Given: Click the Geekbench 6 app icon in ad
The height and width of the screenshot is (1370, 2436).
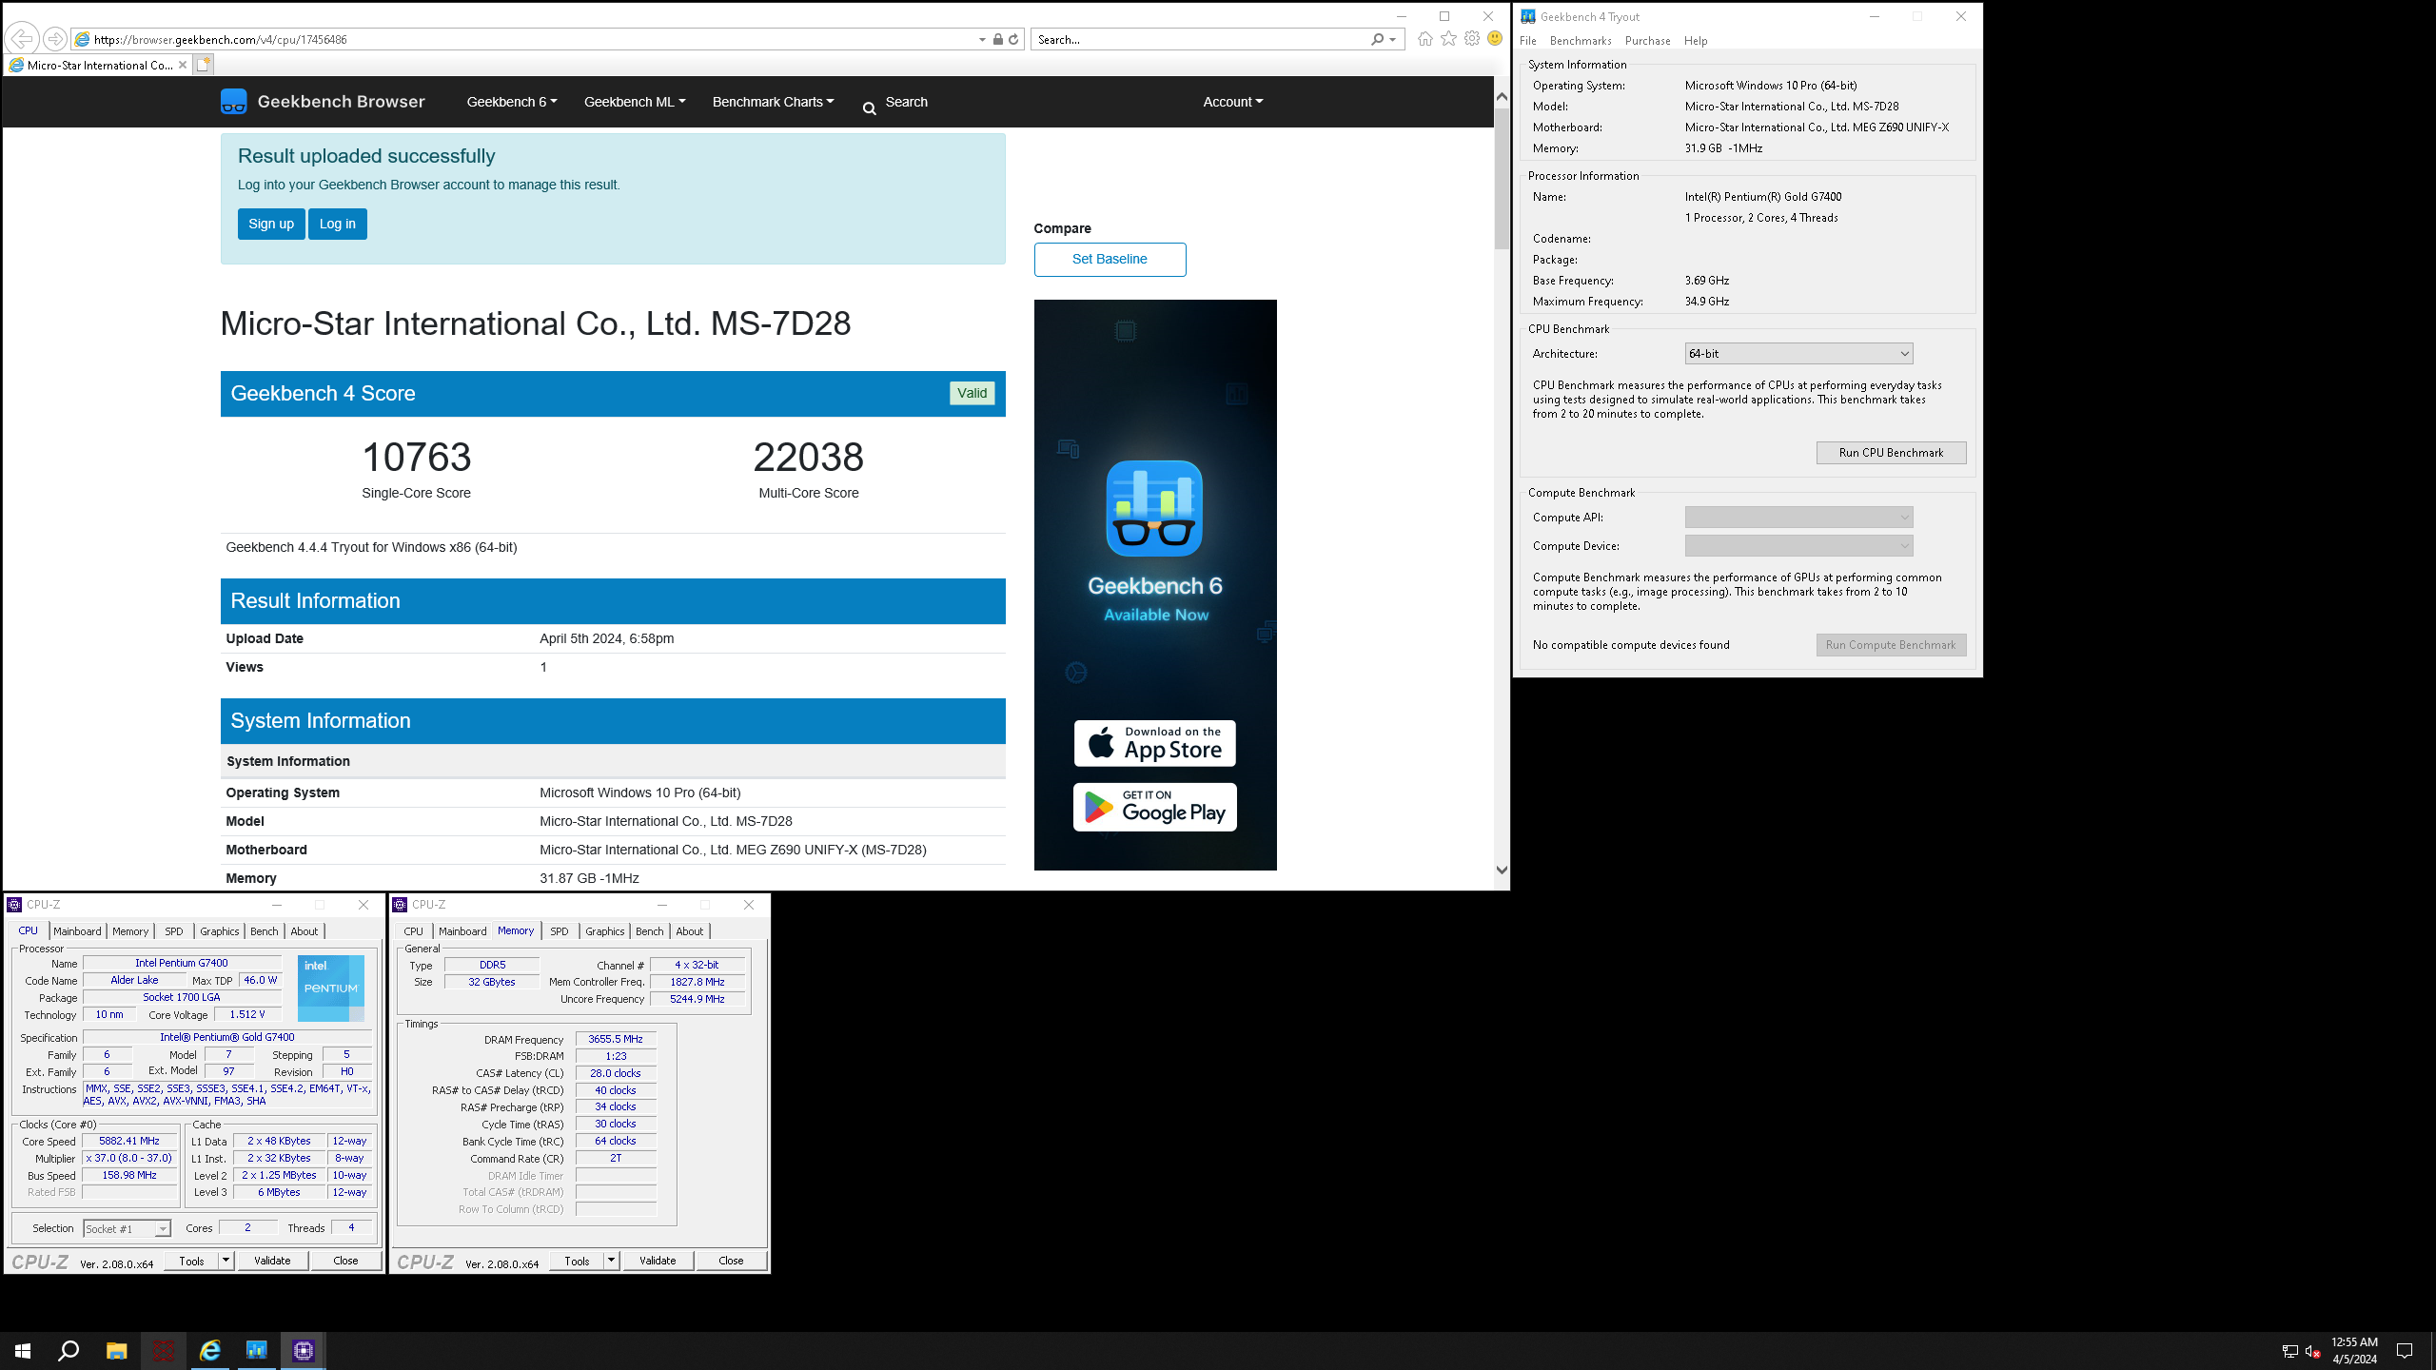Looking at the screenshot, I should coord(1154,508).
